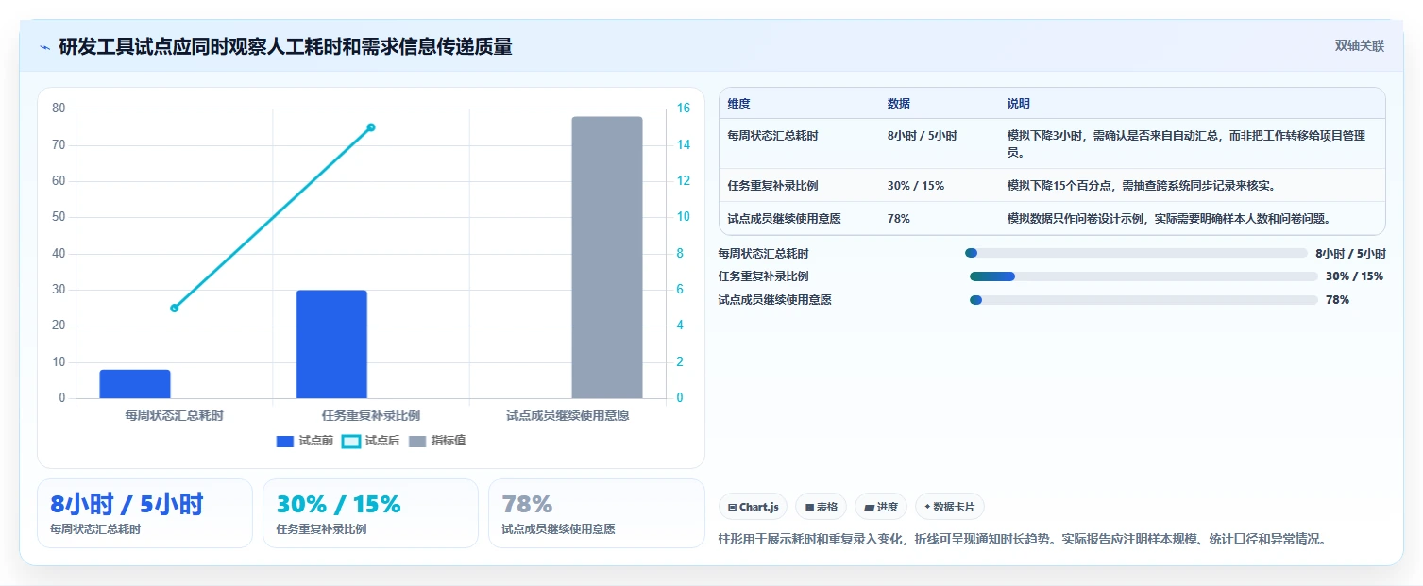
Task: Click the note starting 模拟下降3小时
Action: [x=1186, y=143]
